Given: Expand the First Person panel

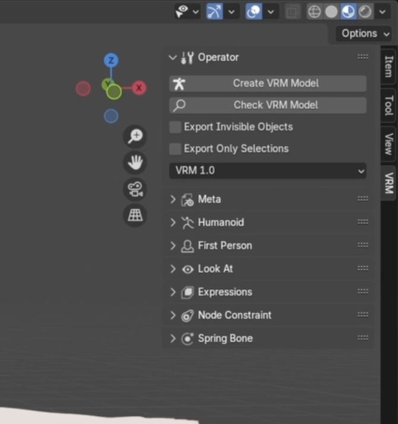Looking at the screenshot, I should click(x=173, y=246).
